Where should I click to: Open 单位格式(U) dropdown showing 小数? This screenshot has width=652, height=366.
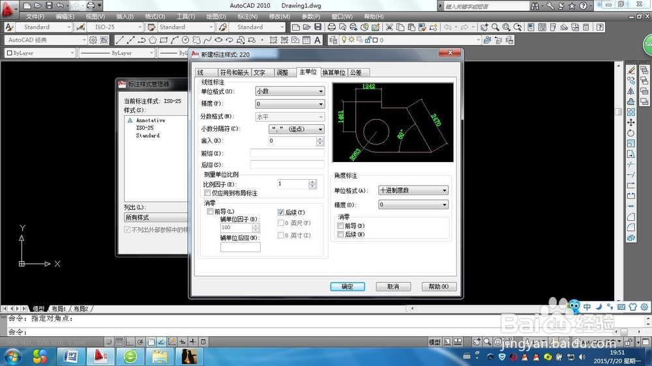point(290,91)
